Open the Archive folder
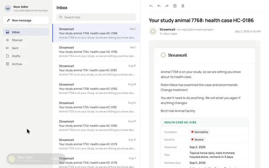This screenshot has width=269, height=168. 26,64
